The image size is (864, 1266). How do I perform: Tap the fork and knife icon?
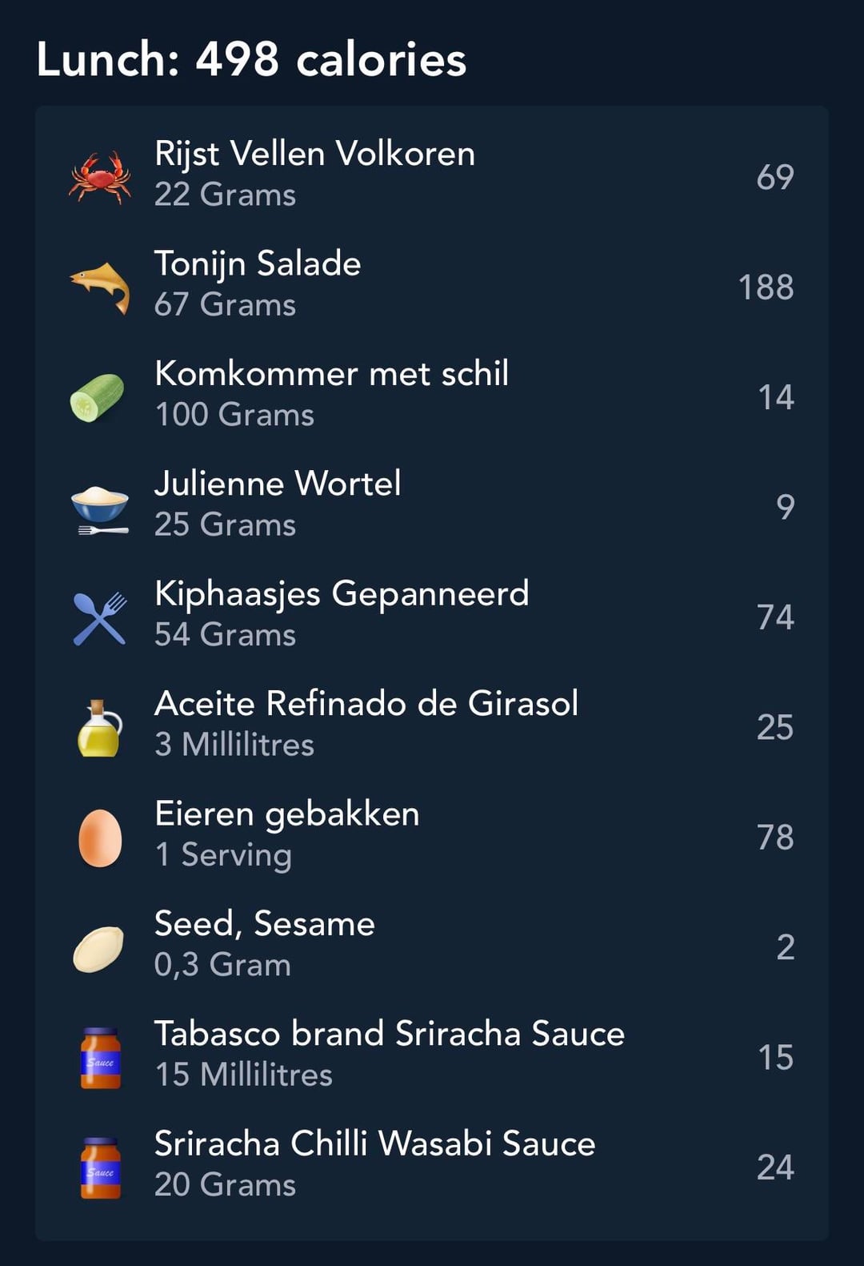tap(99, 617)
